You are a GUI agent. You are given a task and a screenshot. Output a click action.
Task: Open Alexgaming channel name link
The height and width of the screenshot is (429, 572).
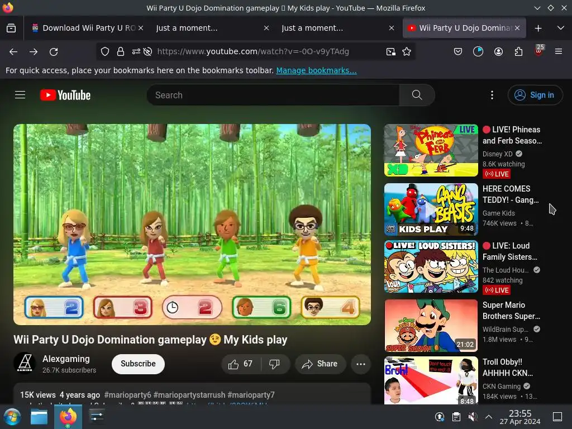(66, 359)
